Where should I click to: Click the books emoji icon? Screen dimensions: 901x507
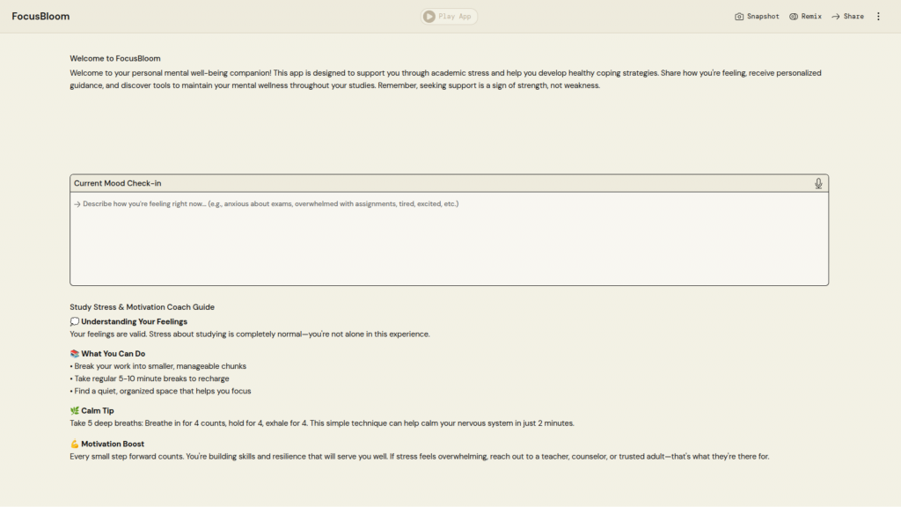coord(75,354)
